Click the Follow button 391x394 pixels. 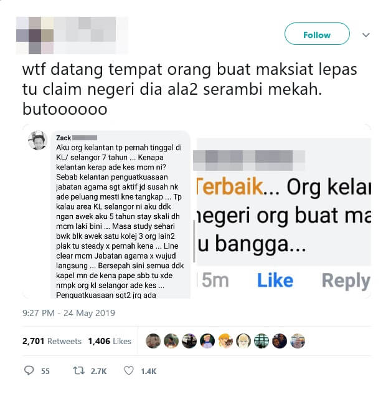click(x=317, y=34)
